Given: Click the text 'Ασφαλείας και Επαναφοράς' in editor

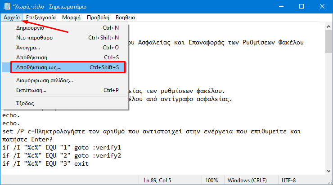Looking at the screenshot, I should (x=181, y=43).
